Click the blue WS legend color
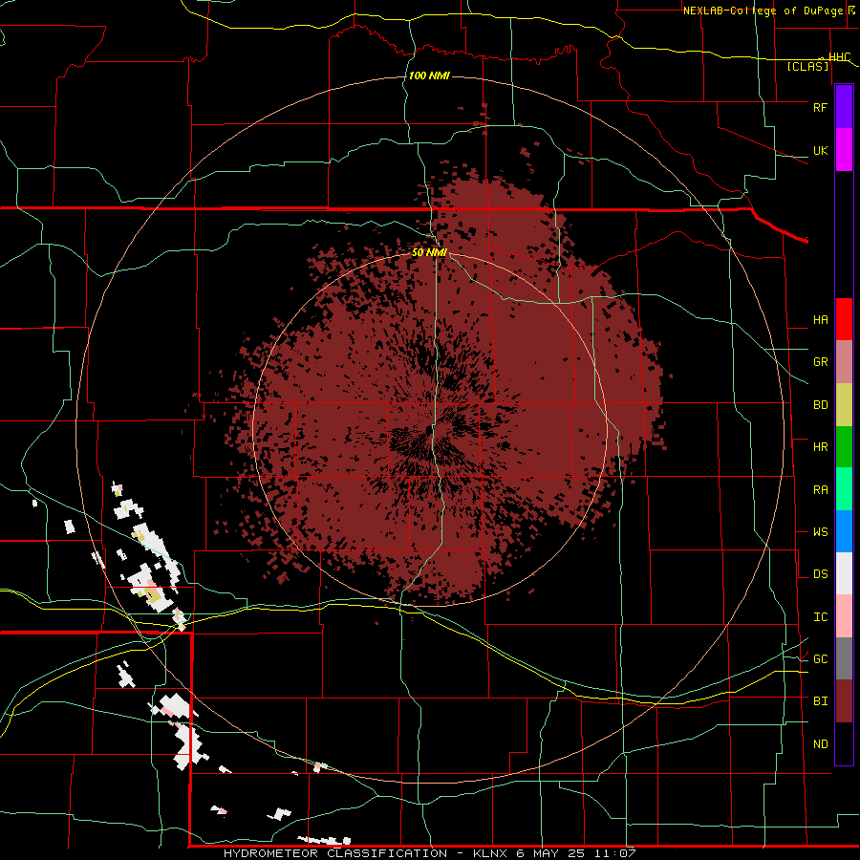This screenshot has width=860, height=860. coord(844,531)
